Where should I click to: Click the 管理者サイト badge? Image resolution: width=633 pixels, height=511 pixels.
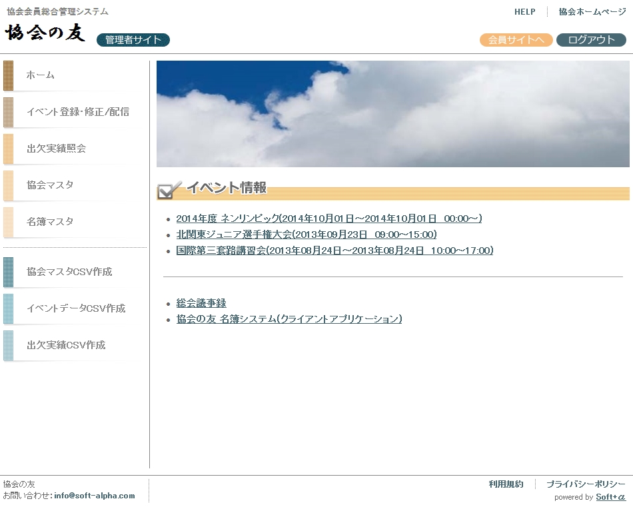pos(133,40)
